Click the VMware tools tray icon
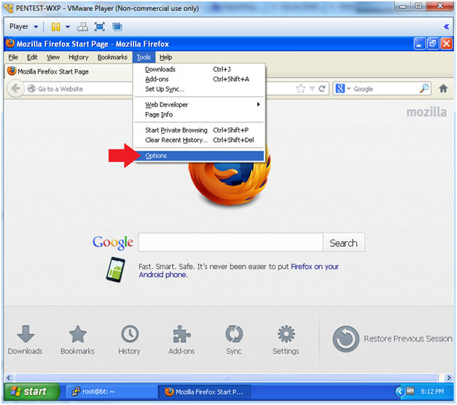The height and width of the screenshot is (405, 457). pos(410,391)
